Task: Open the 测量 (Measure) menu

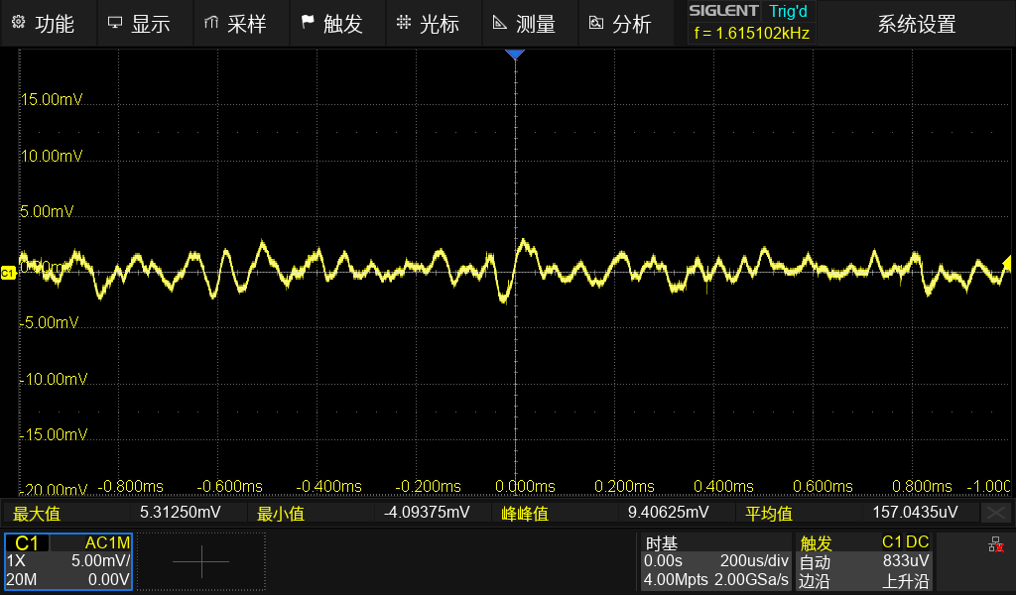Action: coord(530,24)
